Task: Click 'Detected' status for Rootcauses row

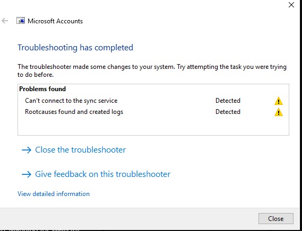Action: [228, 112]
